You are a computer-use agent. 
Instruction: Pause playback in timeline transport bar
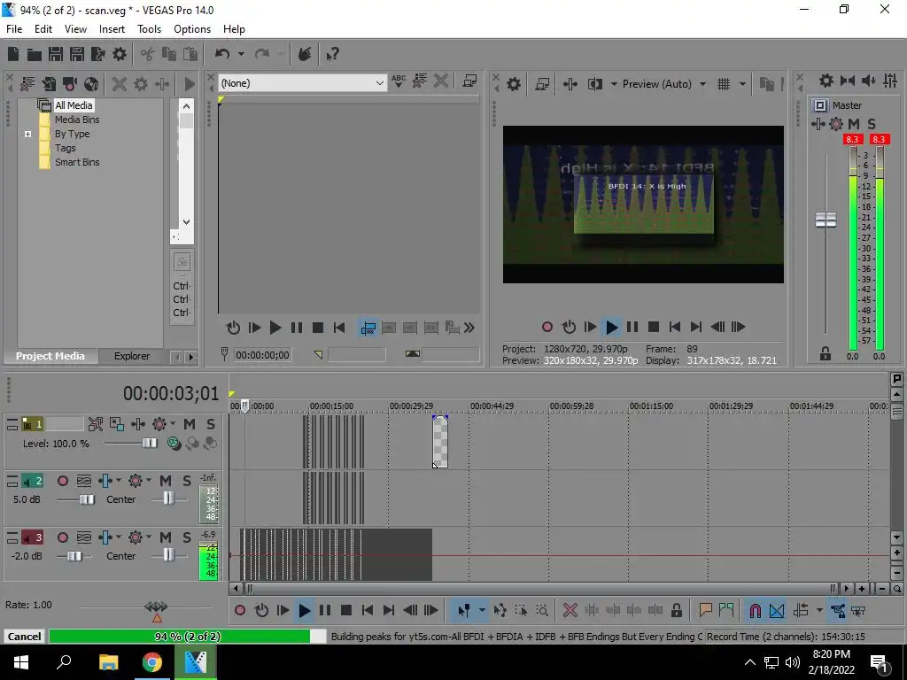[x=325, y=610]
